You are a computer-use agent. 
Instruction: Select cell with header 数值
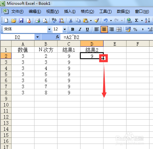23,50
